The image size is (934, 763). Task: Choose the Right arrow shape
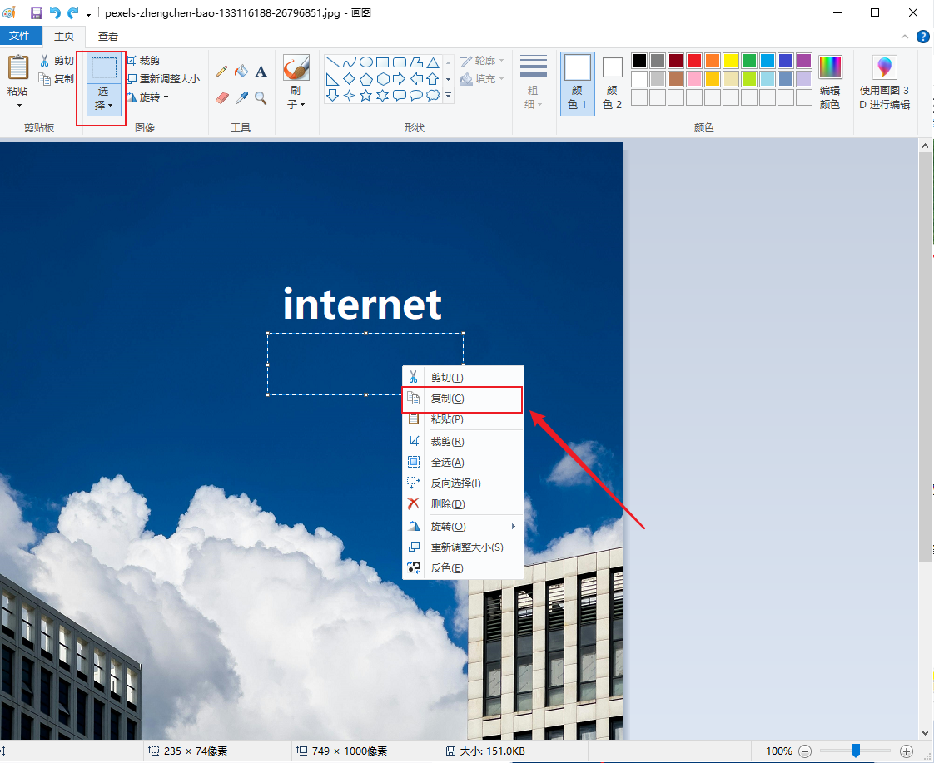pyautogui.click(x=399, y=78)
